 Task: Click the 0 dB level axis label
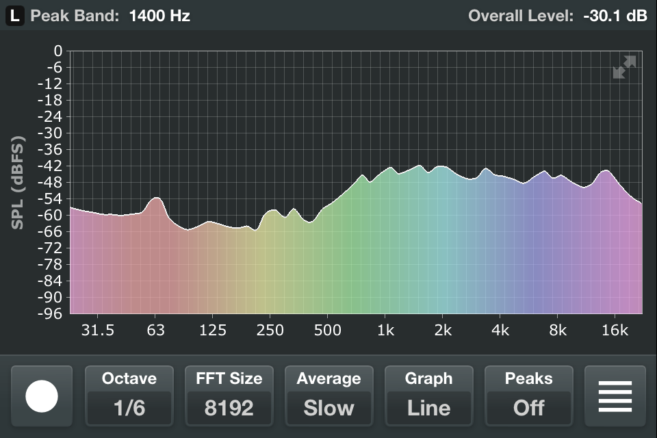(57, 51)
